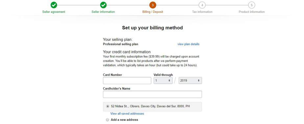Screen dimensions: 304x124
Task: Click the Seller agreement green checkmark icon
Action: tap(54, 5)
